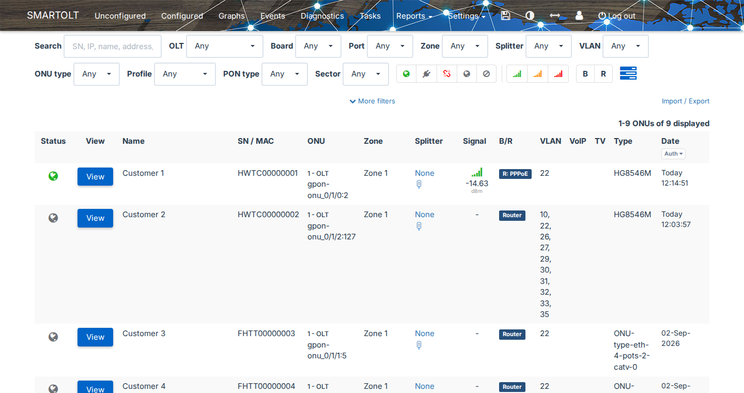Open the Unconfigured page

pos(120,16)
